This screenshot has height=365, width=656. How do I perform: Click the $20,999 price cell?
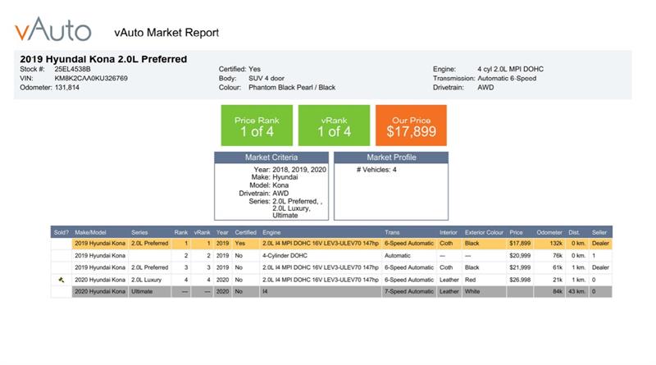520,255
